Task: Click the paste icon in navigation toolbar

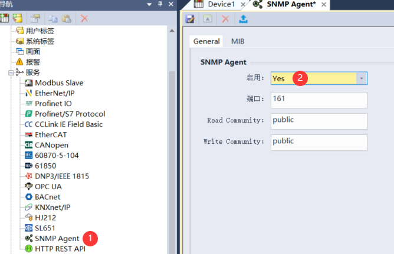Action: (67, 19)
